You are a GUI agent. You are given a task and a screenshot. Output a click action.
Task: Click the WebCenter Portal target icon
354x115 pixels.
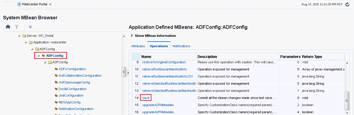[19, 4]
